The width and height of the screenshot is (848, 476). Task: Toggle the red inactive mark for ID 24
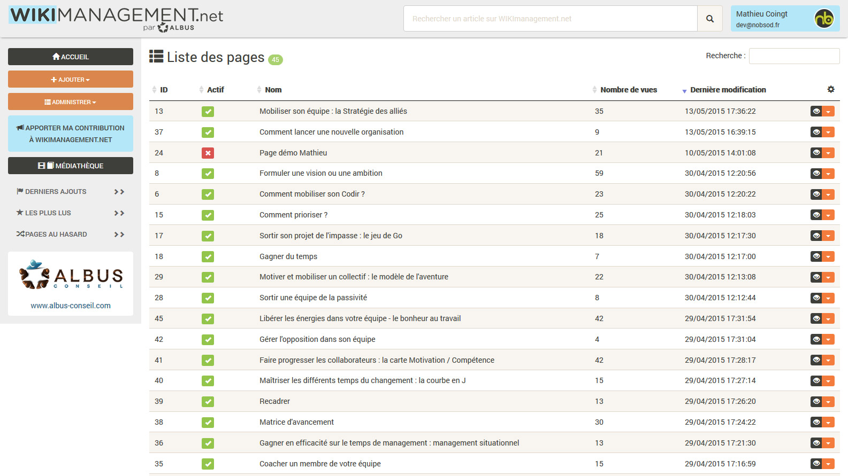coord(208,153)
